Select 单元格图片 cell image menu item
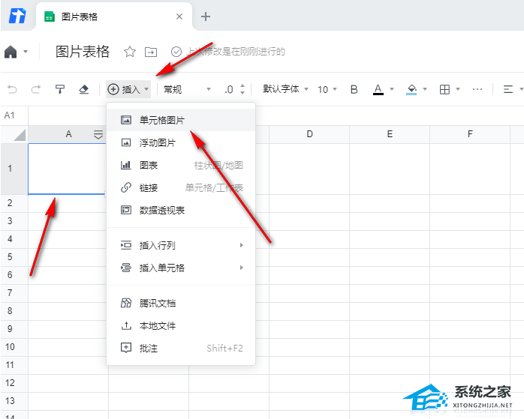Screen dimensions: 524x419 181,120
